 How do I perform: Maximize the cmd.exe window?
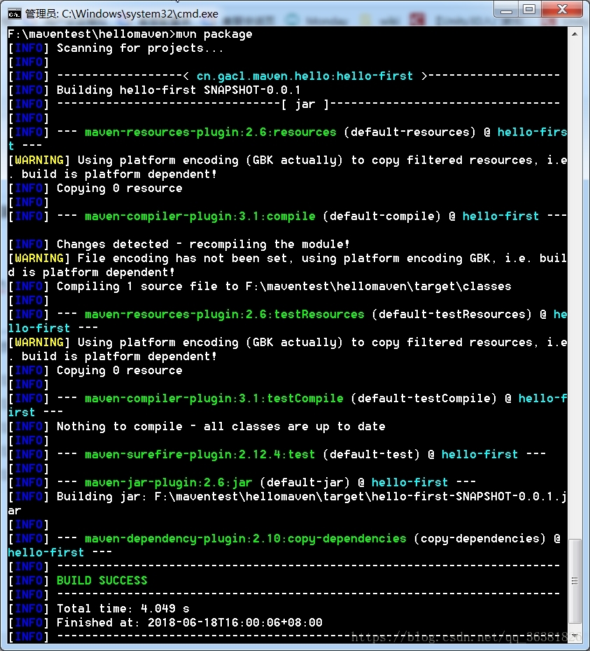(530, 10)
